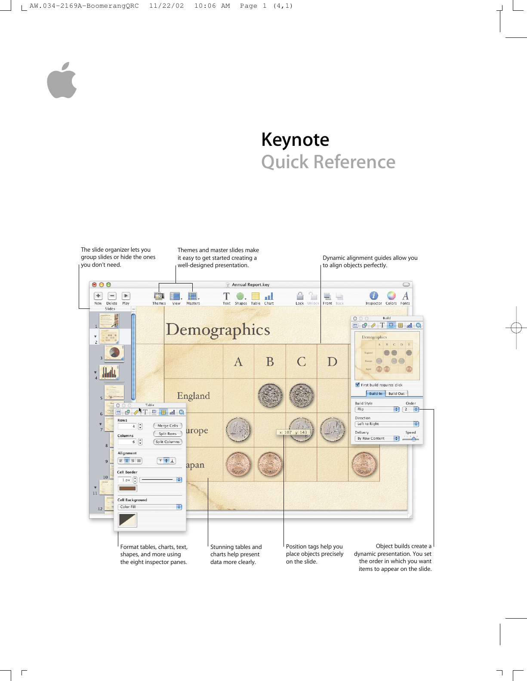The width and height of the screenshot is (527, 681).
Task: Click the brown cell border color swatch
Action: tap(127, 488)
